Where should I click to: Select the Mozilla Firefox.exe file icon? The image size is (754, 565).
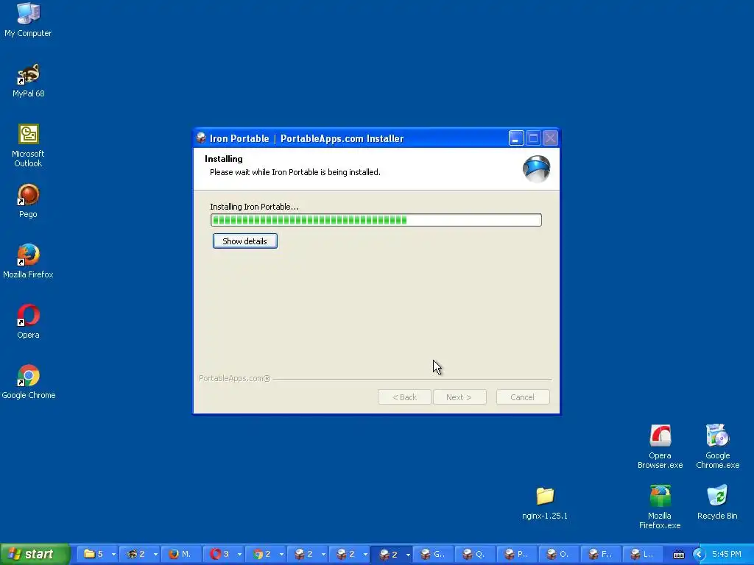tap(660, 507)
